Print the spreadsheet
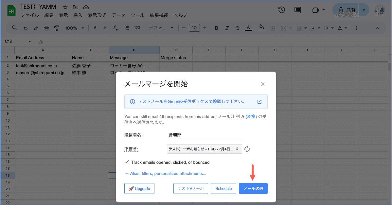Image resolution: width=392 pixels, height=205 pixels. click(x=46, y=28)
